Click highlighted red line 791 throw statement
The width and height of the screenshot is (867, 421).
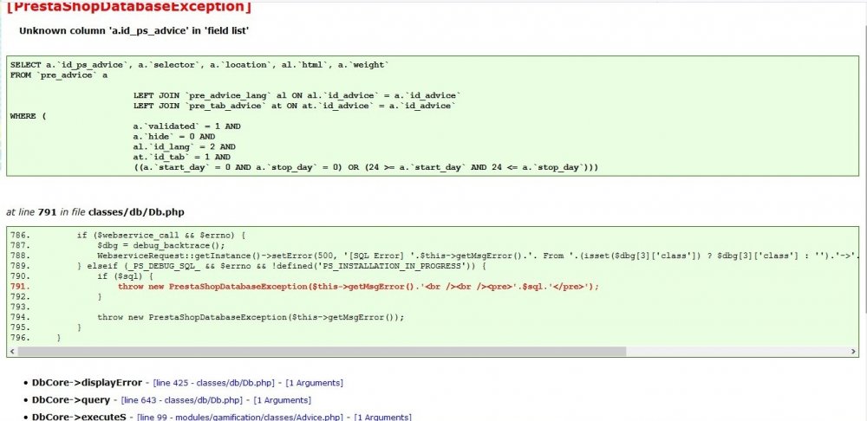(358, 286)
